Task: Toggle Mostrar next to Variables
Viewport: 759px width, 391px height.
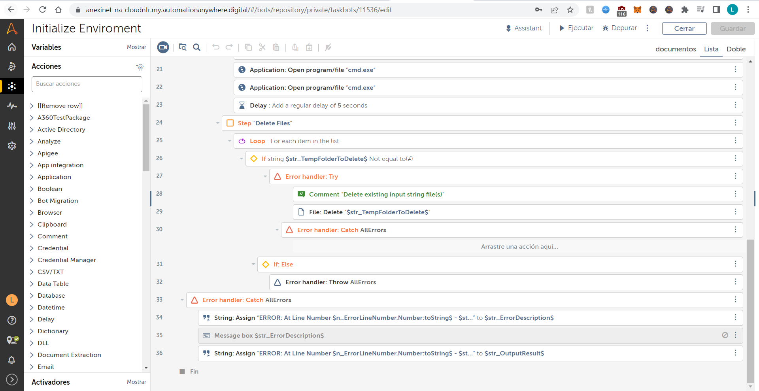Action: tap(136, 47)
